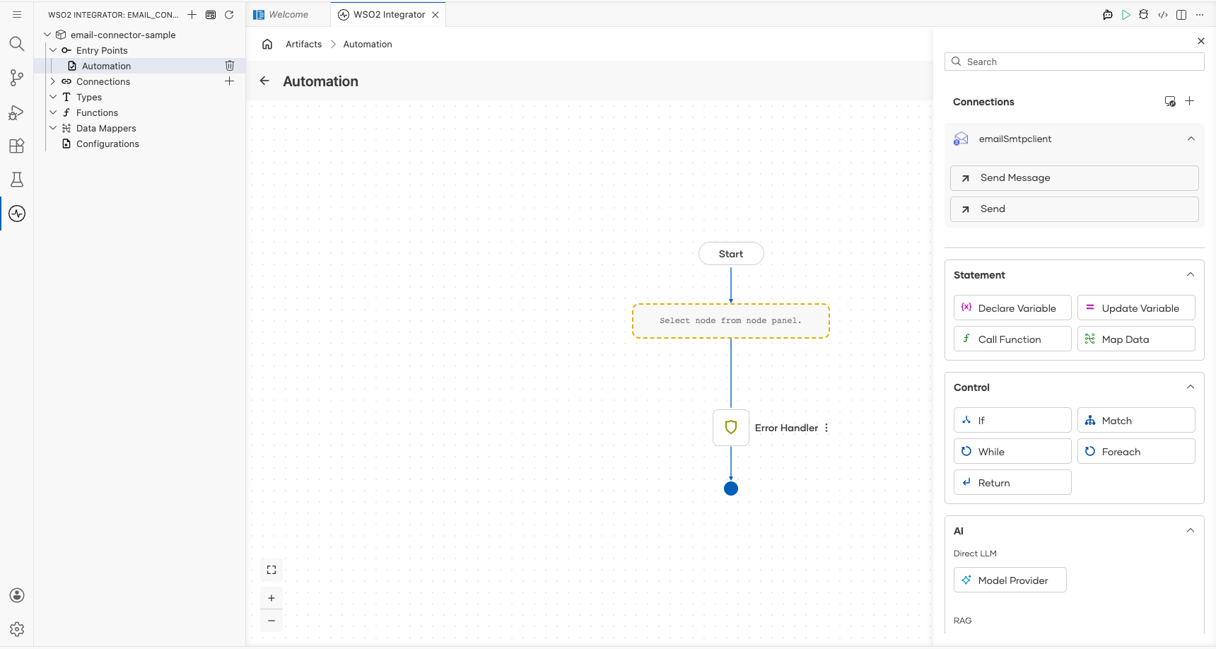Add a Foreach loop node

pos(1136,451)
